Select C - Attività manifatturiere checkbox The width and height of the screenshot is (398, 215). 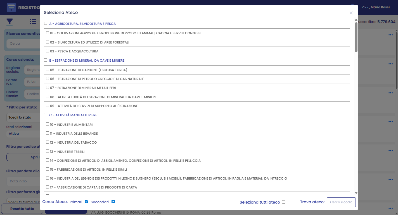pyautogui.click(x=46, y=115)
